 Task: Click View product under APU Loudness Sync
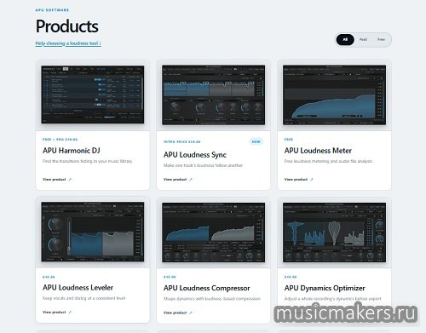click(x=175, y=180)
